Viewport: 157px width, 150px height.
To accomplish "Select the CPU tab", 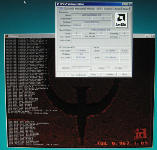I will pyautogui.click(x=61, y=9).
